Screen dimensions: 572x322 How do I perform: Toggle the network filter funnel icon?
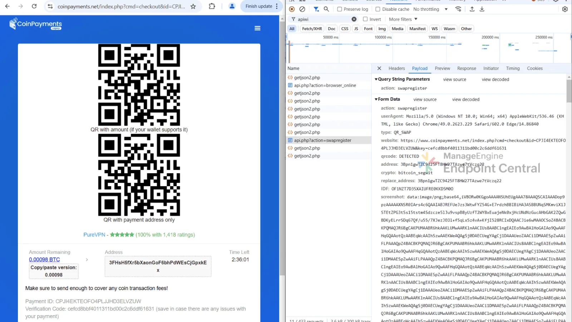pos(316,9)
